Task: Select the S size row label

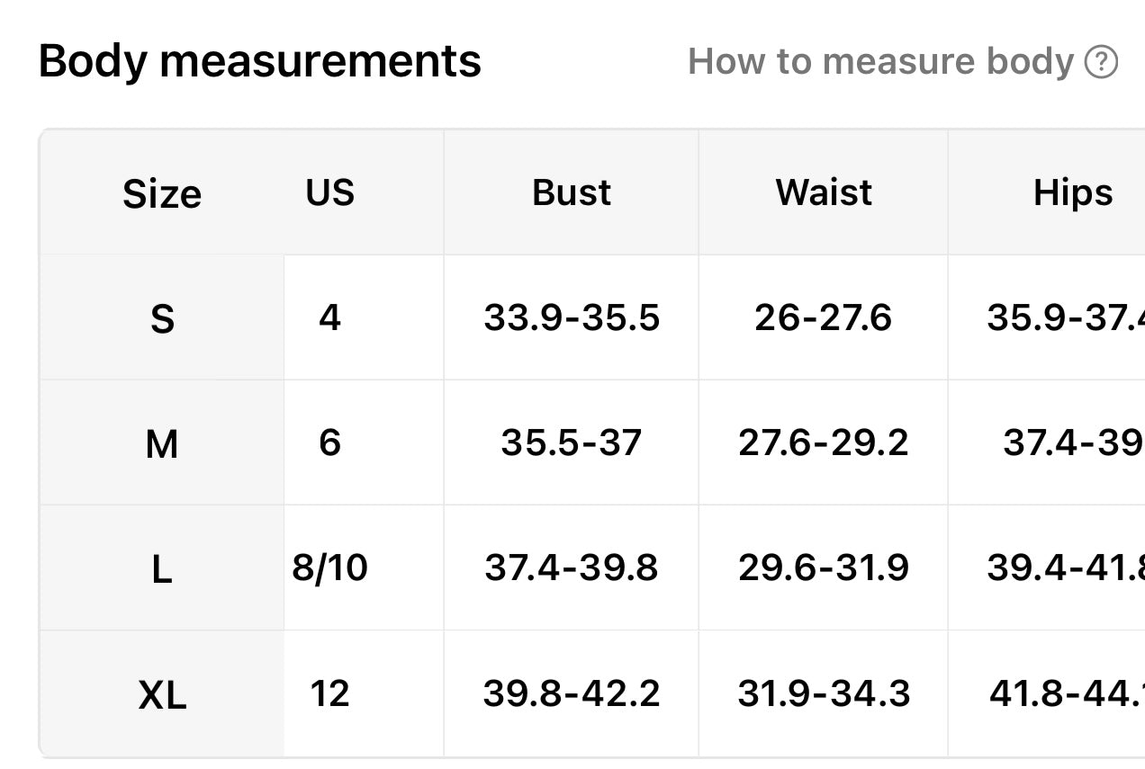Action: pyautogui.click(x=162, y=319)
